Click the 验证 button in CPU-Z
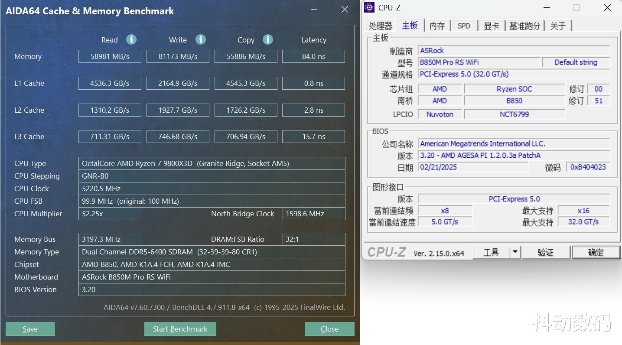This screenshot has width=622, height=345. (546, 252)
